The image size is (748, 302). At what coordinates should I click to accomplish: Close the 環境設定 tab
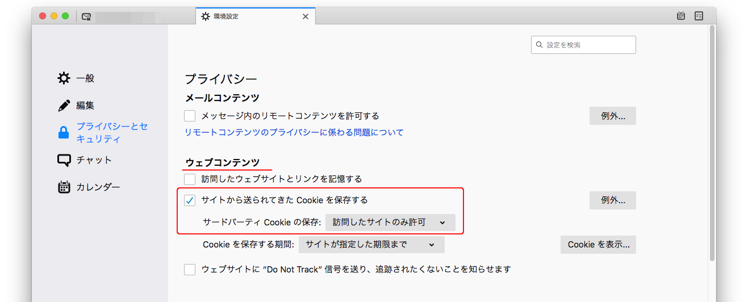tap(306, 16)
